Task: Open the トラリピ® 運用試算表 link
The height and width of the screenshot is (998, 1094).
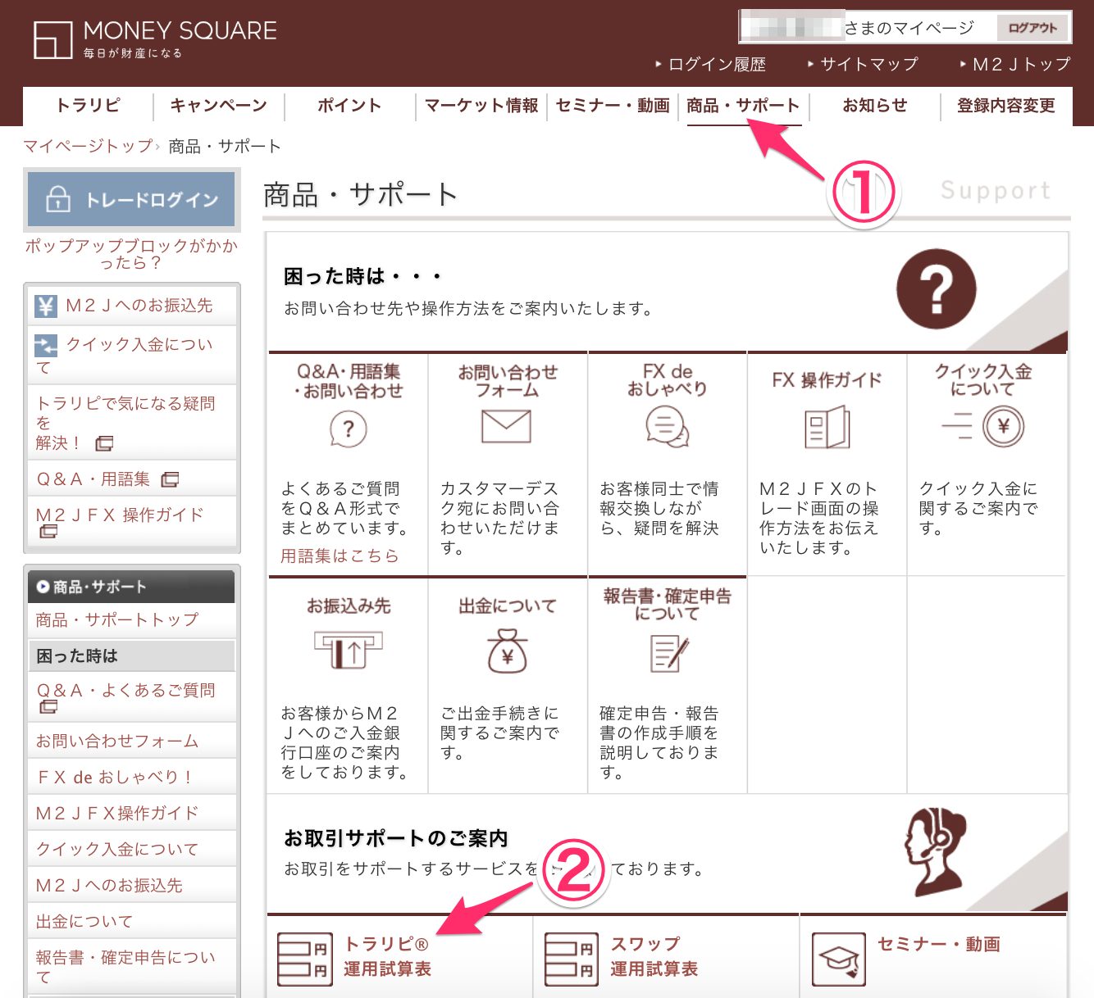Action: (387, 956)
